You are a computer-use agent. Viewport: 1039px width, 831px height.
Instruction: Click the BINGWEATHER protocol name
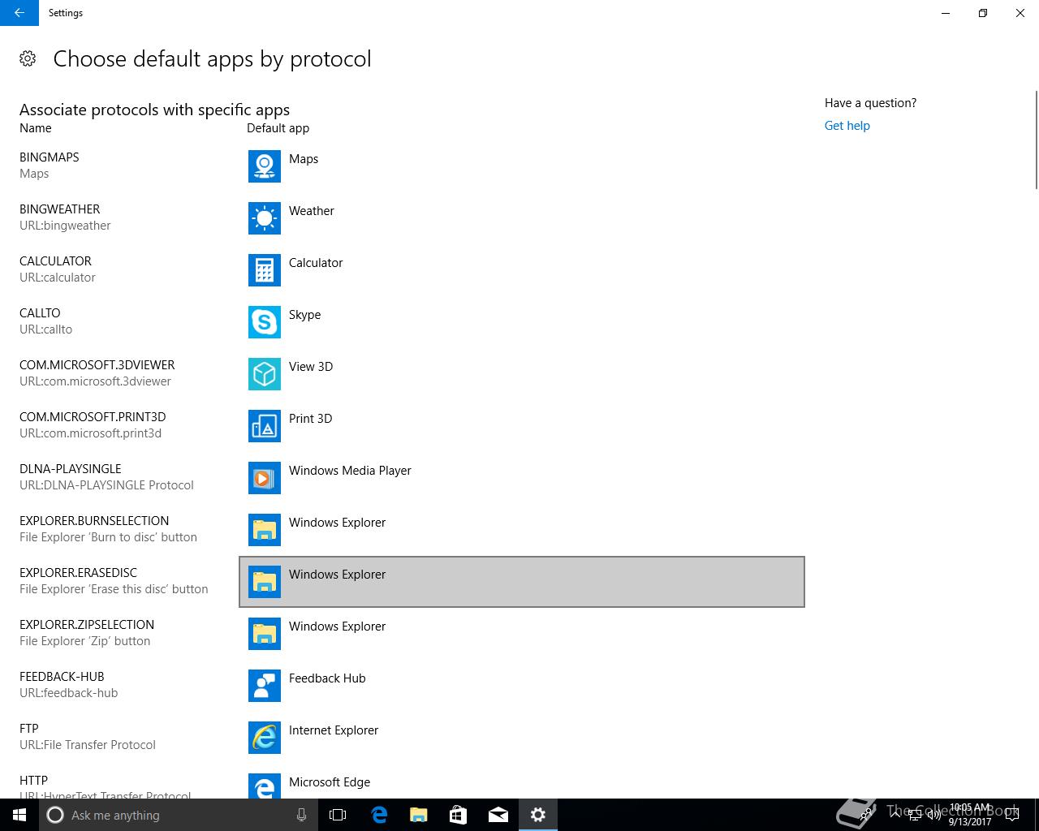[x=60, y=209]
